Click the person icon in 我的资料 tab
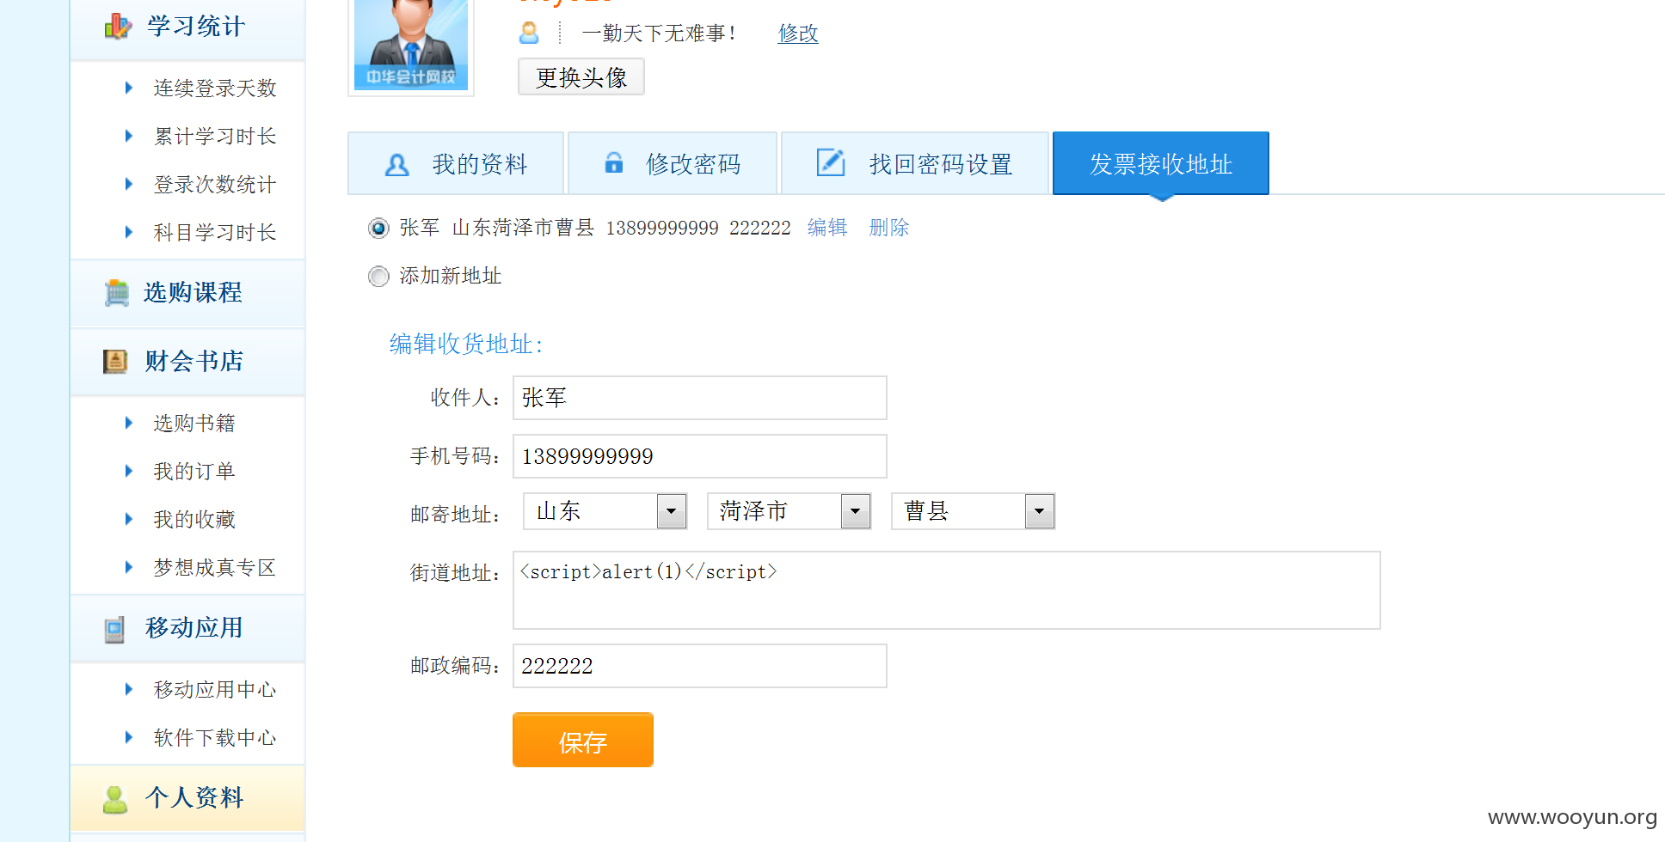The height and width of the screenshot is (842, 1665). coord(396,164)
